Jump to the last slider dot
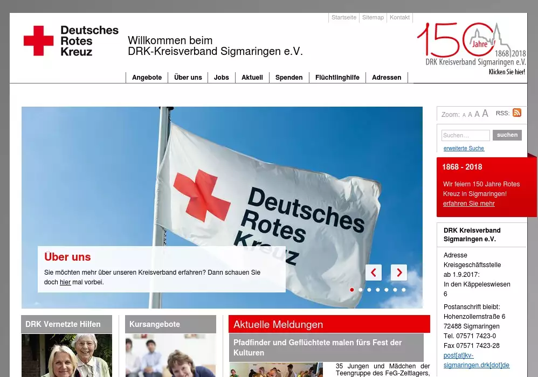 404,290
